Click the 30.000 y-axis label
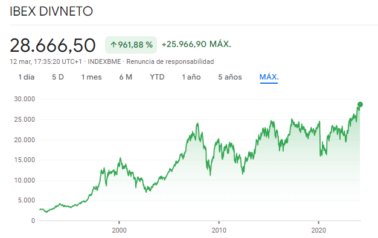This screenshot has width=378, height=238. (25, 99)
